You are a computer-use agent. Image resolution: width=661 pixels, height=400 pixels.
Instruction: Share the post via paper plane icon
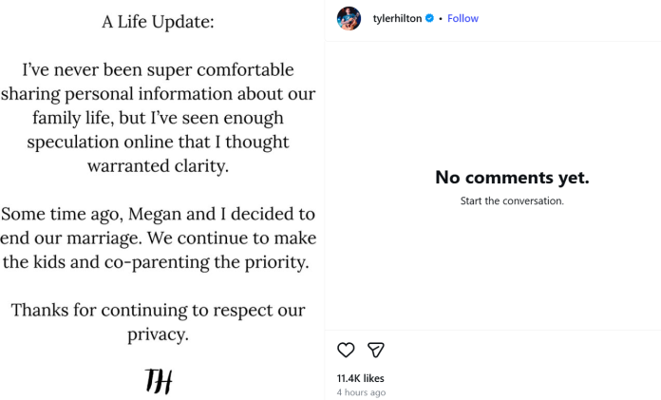point(375,350)
